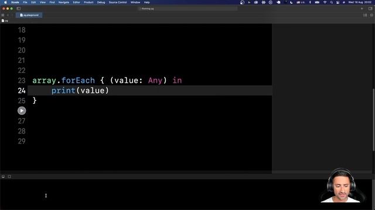The width and height of the screenshot is (375, 210).
Task: Open the Navigate menu
Action: tap(64, 2)
